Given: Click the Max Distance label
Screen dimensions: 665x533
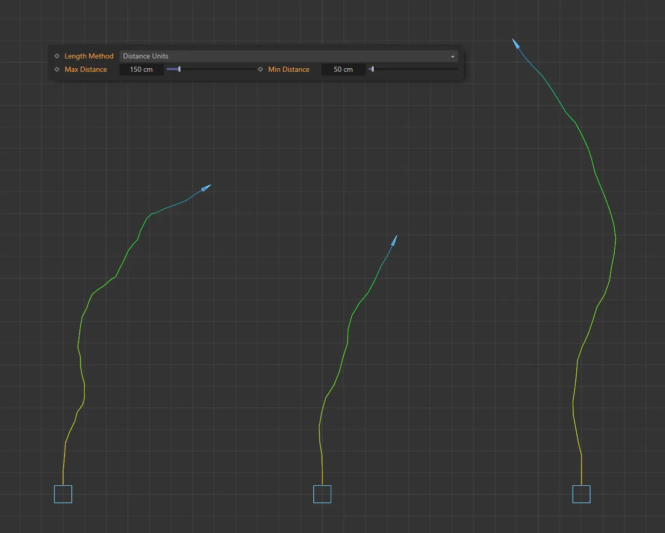Looking at the screenshot, I should 86,69.
